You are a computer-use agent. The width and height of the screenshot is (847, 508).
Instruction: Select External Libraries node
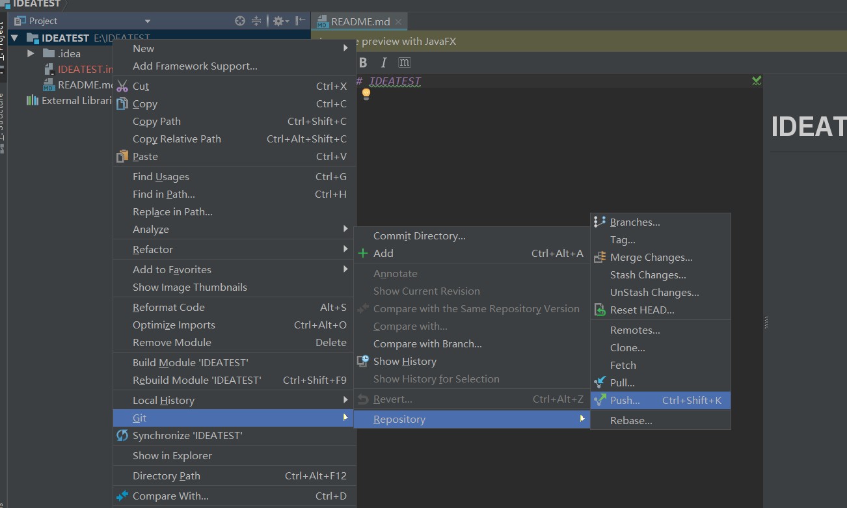70,100
